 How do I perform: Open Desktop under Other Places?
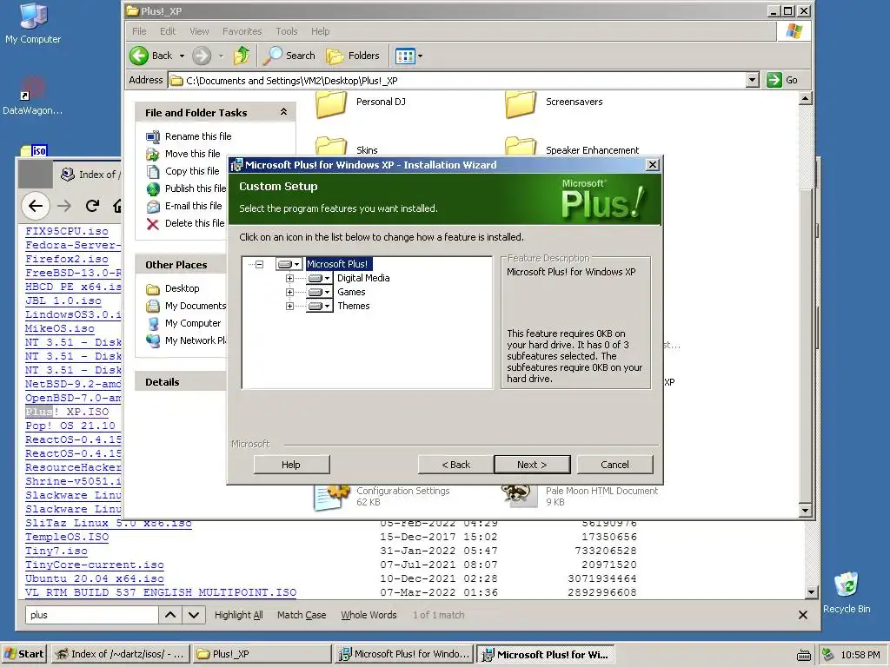click(x=183, y=288)
